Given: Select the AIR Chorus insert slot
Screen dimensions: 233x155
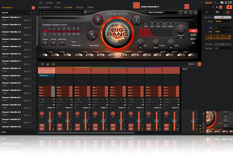Looking at the screenshot, I should click(47, 75).
